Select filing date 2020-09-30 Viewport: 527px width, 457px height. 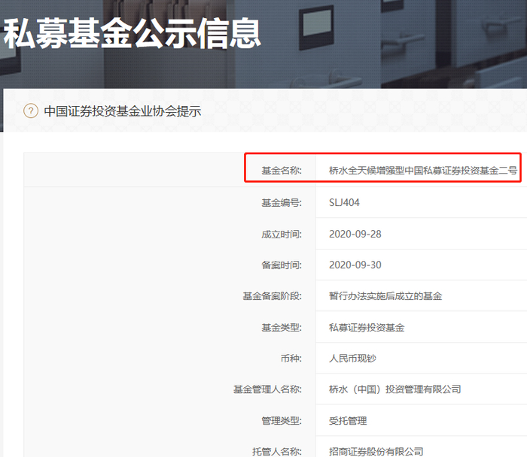[355, 265]
